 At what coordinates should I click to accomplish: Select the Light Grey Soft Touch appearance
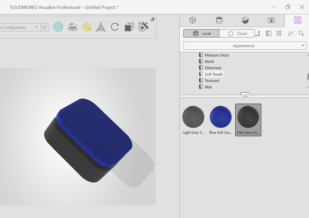click(193, 120)
